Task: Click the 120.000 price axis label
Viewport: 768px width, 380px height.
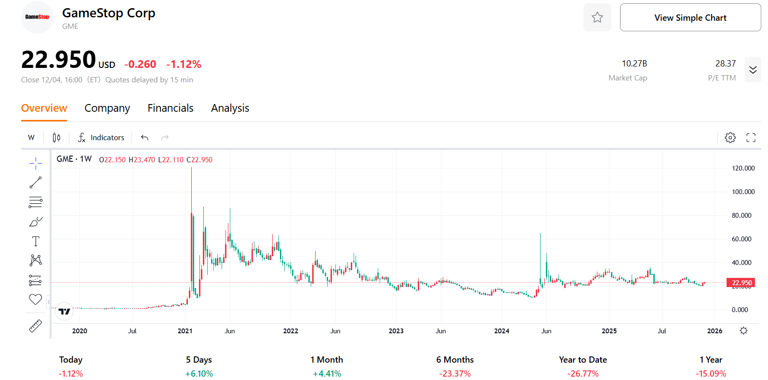Action: click(743, 168)
